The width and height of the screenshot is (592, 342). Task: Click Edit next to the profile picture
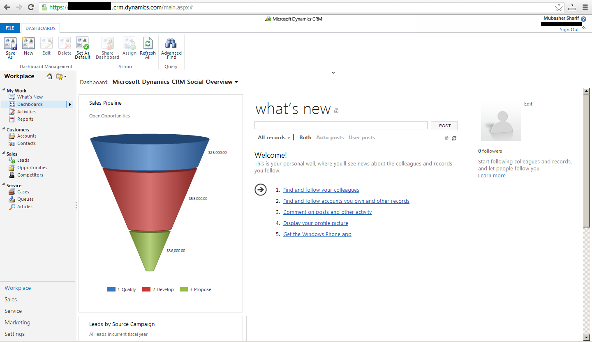coord(528,104)
